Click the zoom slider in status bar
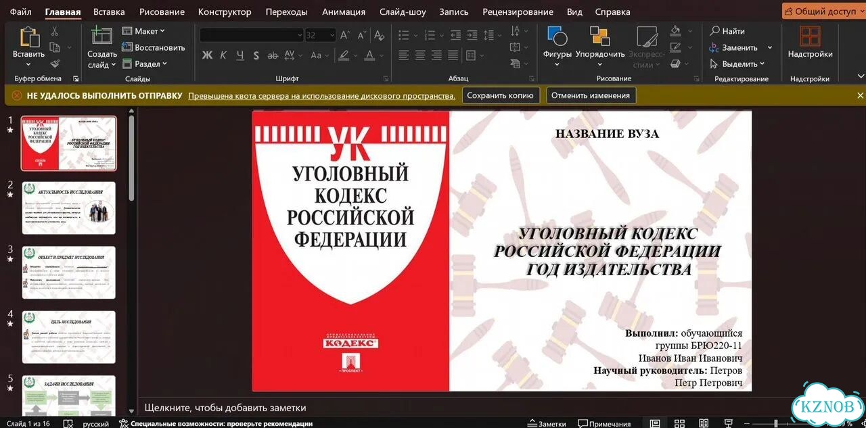The width and height of the screenshot is (866, 428). pos(775,424)
